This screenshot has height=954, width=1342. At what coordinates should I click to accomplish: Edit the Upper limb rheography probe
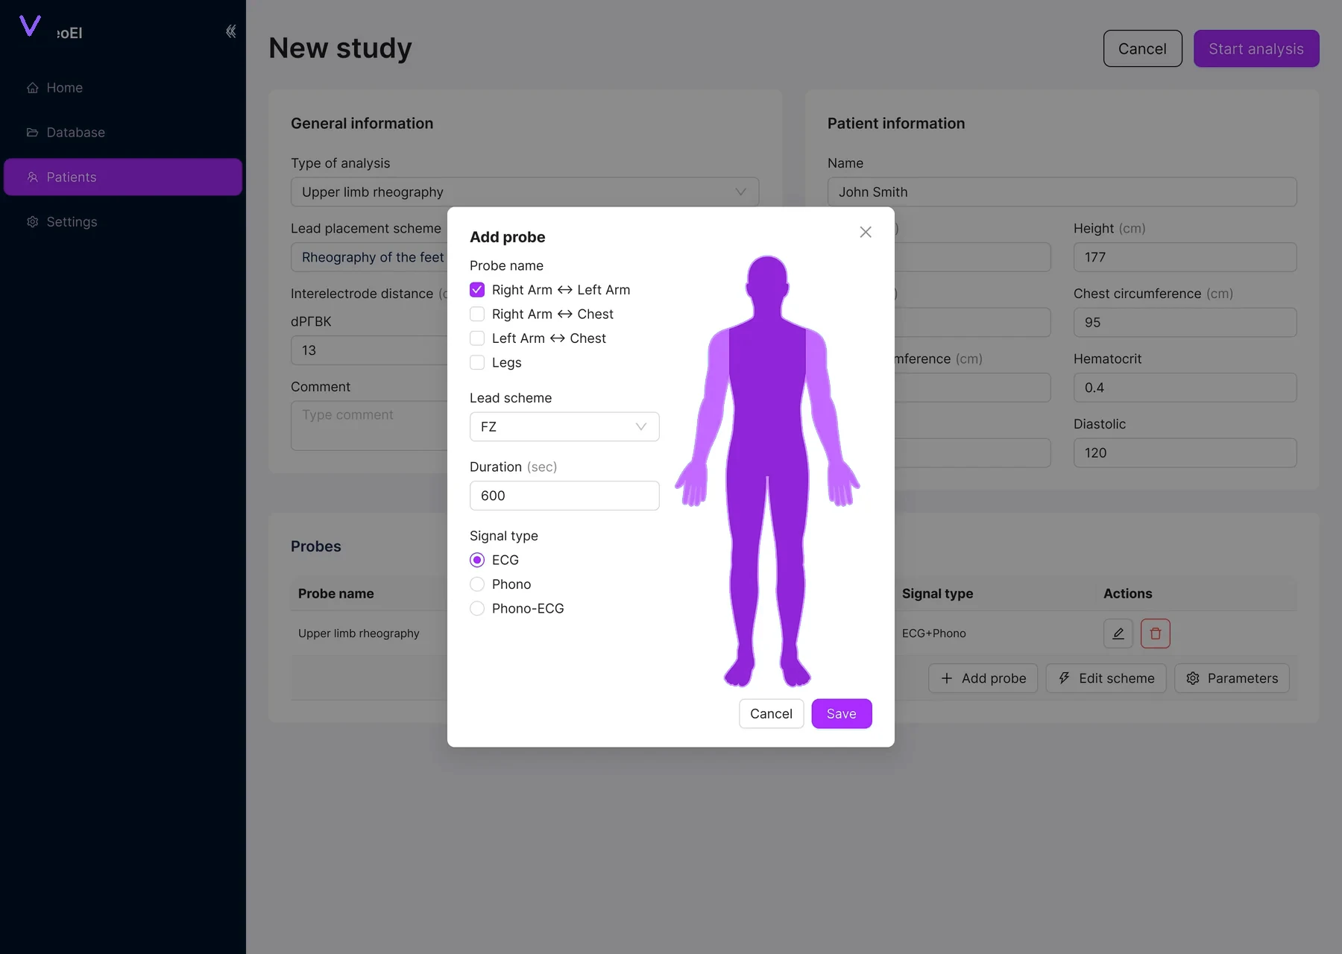pyautogui.click(x=1118, y=634)
